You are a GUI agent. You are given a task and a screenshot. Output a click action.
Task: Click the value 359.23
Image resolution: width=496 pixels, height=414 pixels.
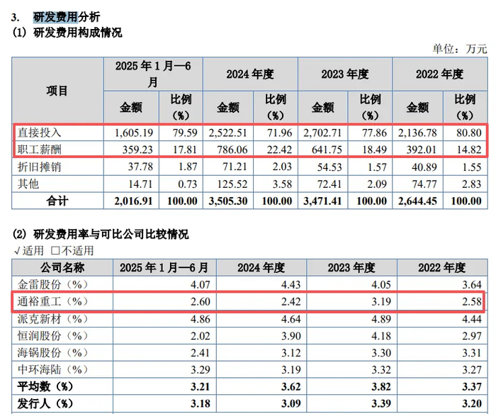tap(137, 150)
